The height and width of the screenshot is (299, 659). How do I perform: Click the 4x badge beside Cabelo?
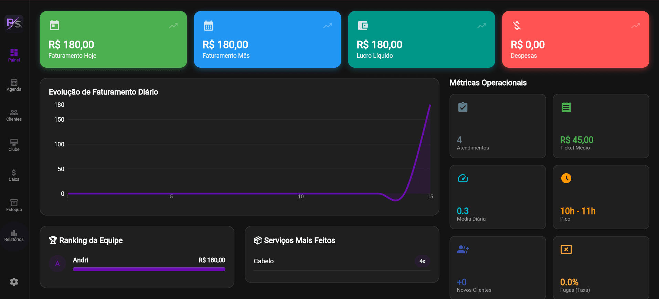[422, 261]
